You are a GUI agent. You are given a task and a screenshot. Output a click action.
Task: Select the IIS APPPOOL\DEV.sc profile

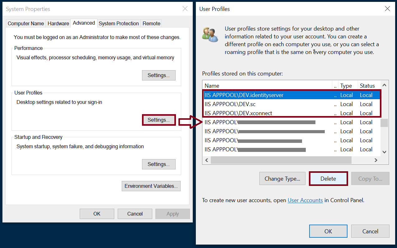click(x=291, y=104)
